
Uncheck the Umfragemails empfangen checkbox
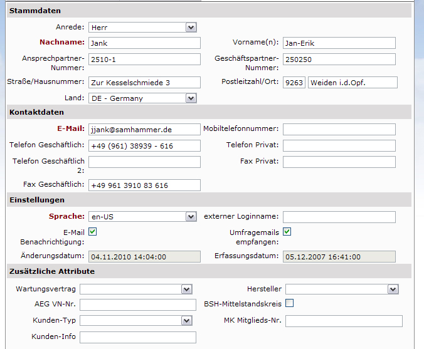pos(287,232)
